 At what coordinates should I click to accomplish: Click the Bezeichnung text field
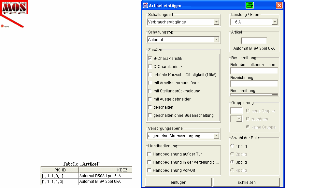254,84
